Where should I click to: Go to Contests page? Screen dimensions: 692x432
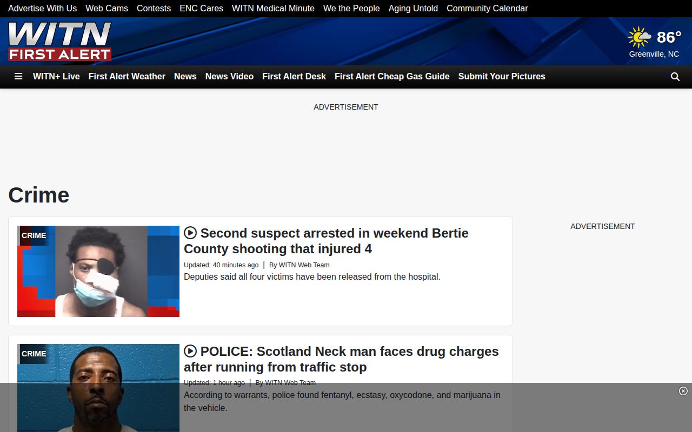(154, 9)
